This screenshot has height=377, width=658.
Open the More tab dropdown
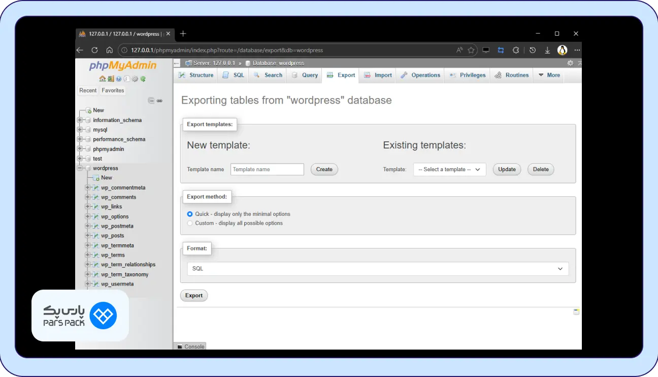(549, 75)
